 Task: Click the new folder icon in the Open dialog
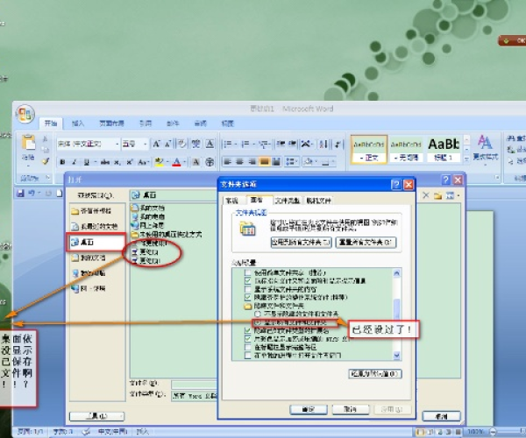437,195
